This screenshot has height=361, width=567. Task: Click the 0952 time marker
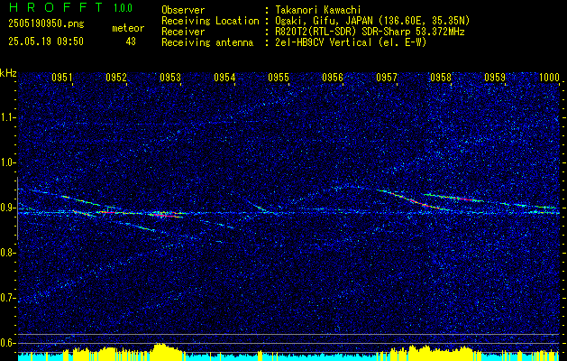point(116,78)
